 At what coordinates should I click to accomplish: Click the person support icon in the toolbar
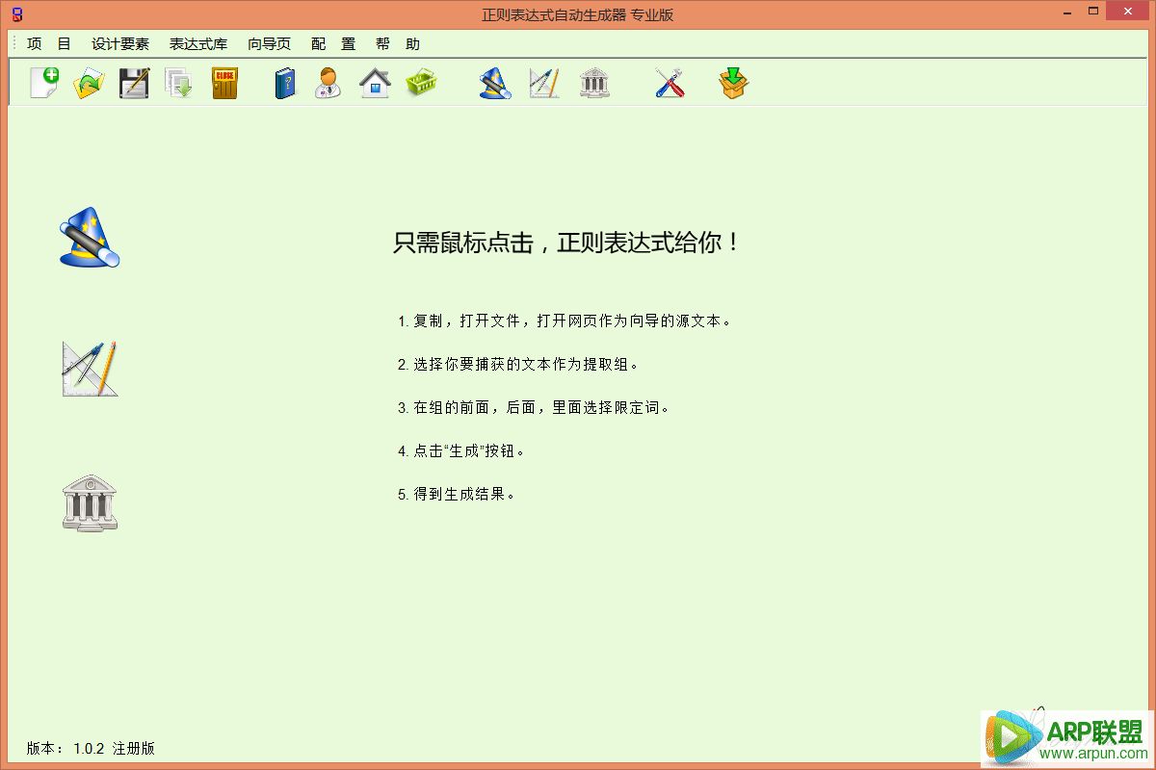[x=328, y=83]
